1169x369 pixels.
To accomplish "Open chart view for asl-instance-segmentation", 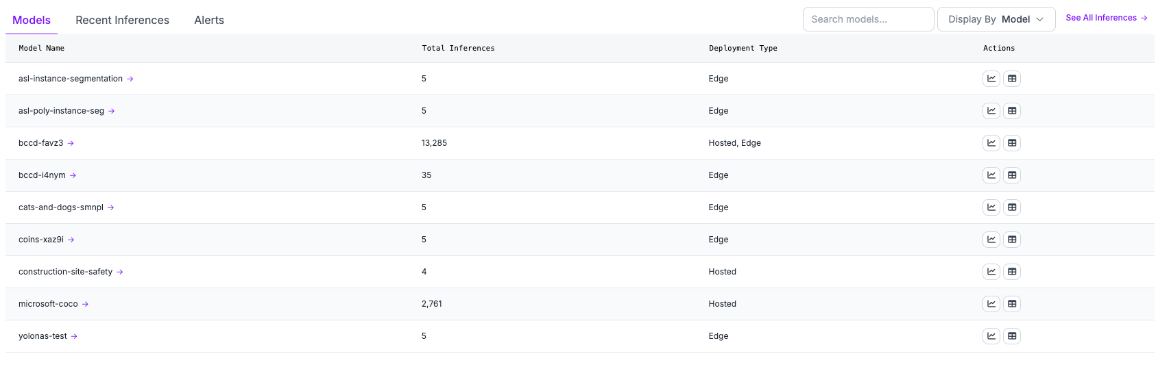I will 991,79.
